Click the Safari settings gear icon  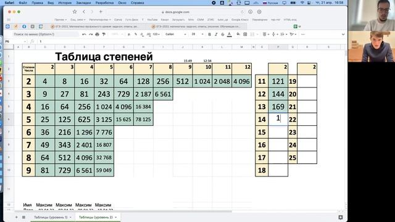[x=259, y=12]
